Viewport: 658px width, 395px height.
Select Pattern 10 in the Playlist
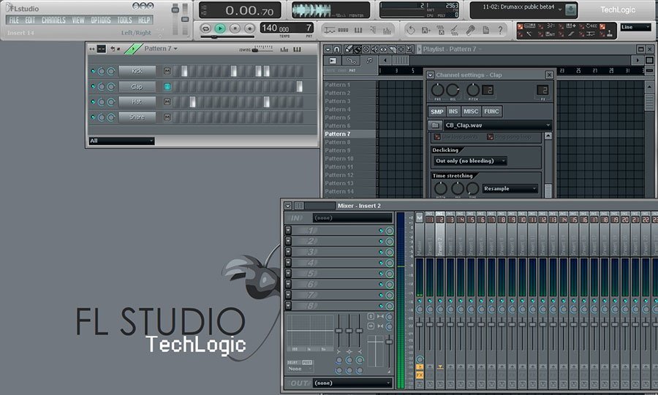pos(339,158)
